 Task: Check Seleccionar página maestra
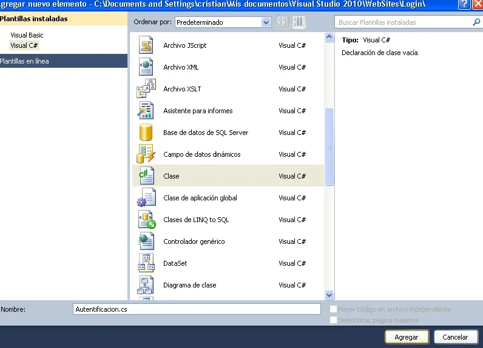tap(333, 320)
